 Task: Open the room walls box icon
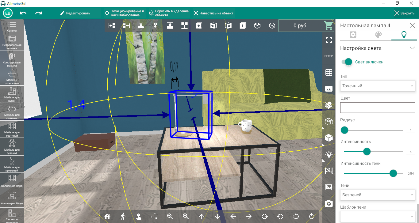coord(329,122)
